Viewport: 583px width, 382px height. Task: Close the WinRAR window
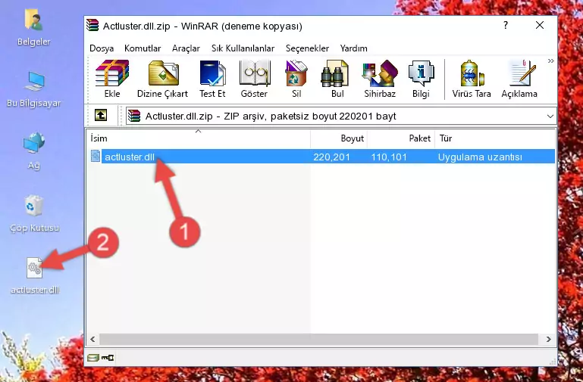tap(540, 25)
